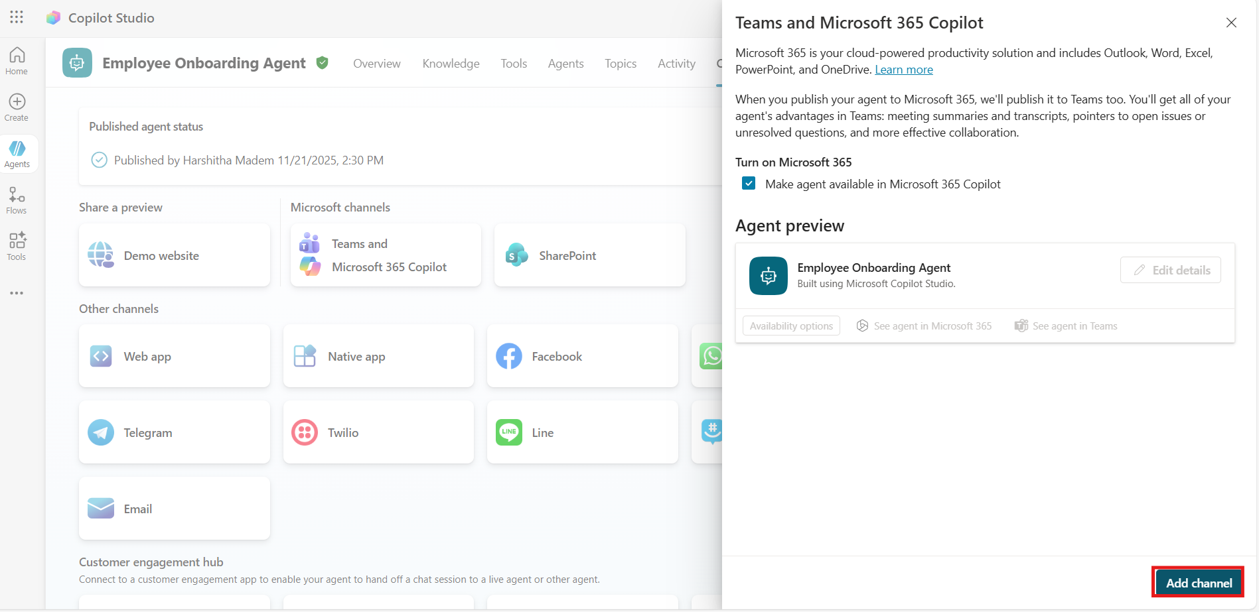Uncheck Make agent available in Microsoft 365 Copilot
1259x612 pixels.
[x=749, y=184]
